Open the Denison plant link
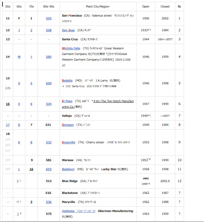This screenshot has height=222, width=204. 68,125
